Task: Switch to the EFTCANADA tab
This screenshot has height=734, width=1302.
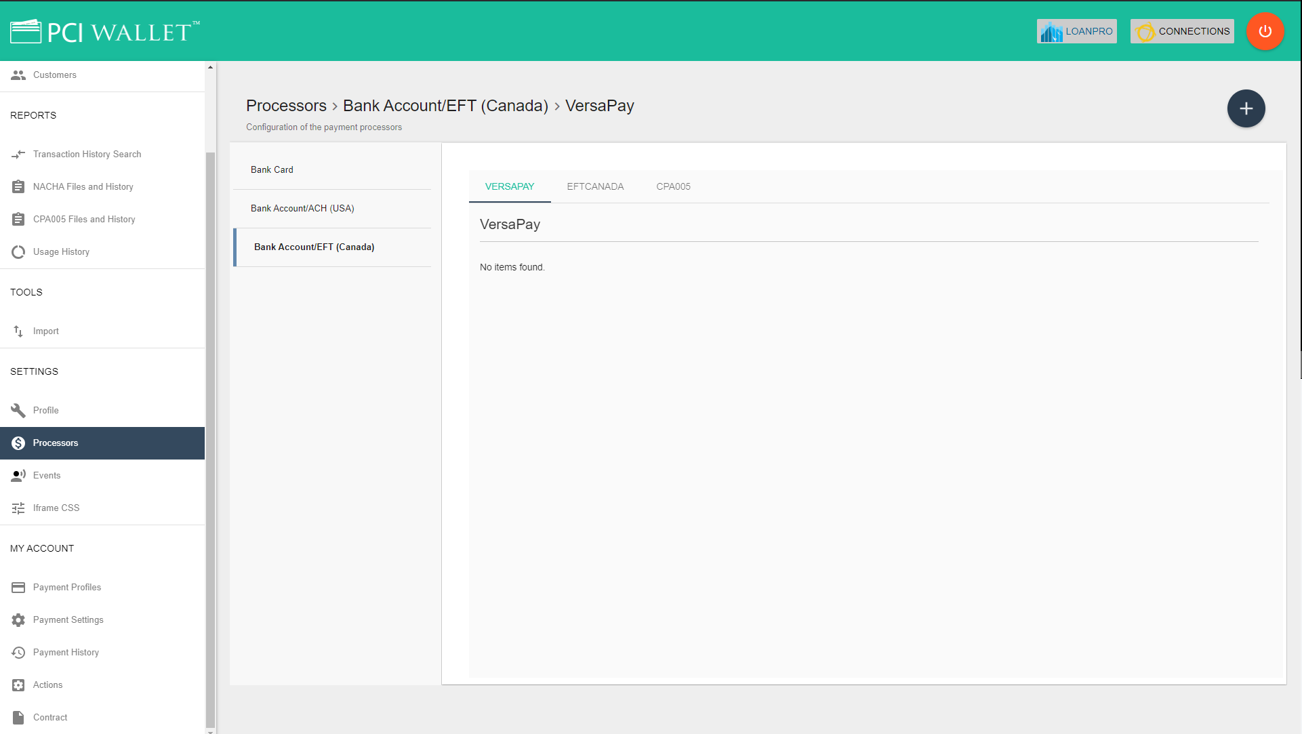Action: click(595, 186)
